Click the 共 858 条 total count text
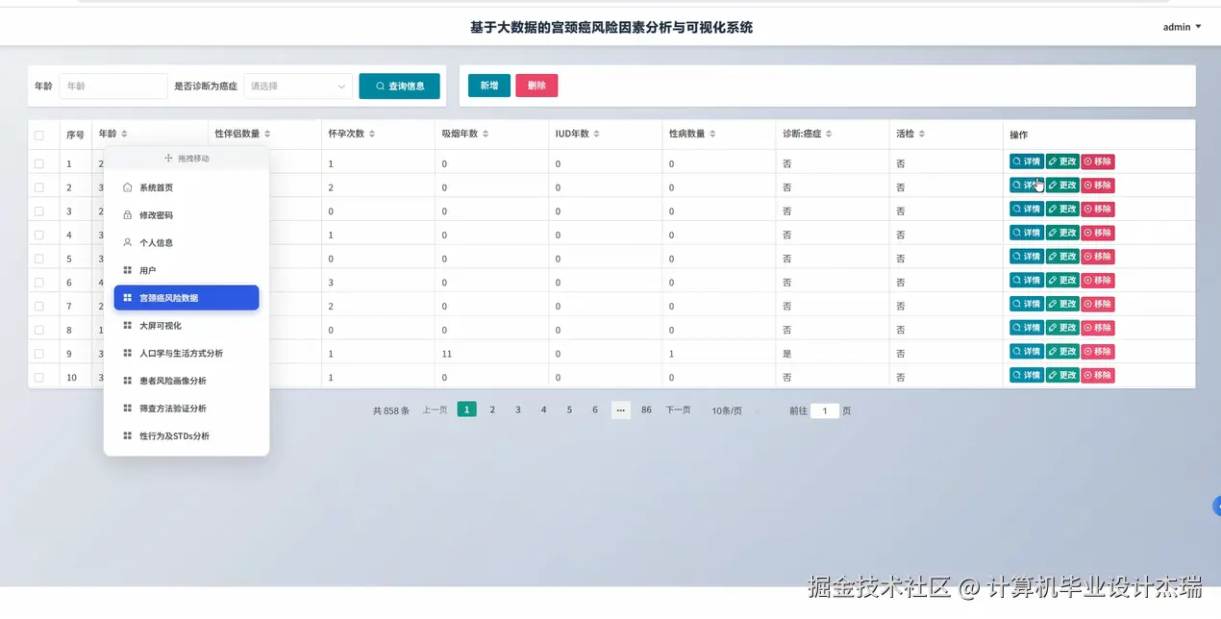The image size is (1221, 619). click(390, 410)
